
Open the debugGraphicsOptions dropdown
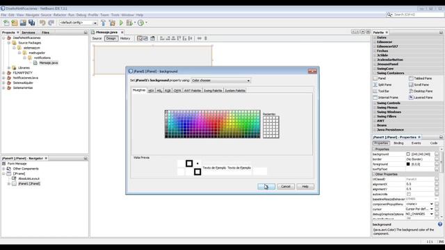click(432, 214)
